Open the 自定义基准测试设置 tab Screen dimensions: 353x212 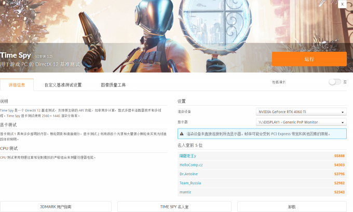pyautogui.click(x=63, y=85)
